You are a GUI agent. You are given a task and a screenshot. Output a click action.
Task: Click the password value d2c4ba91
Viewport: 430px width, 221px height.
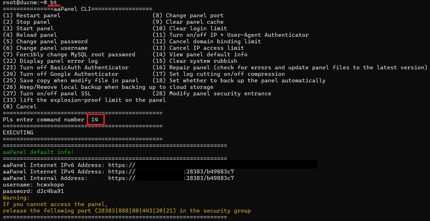[x=50, y=191]
